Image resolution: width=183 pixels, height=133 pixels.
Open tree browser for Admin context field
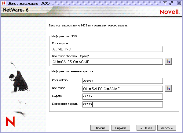pyautogui.click(x=168, y=88)
